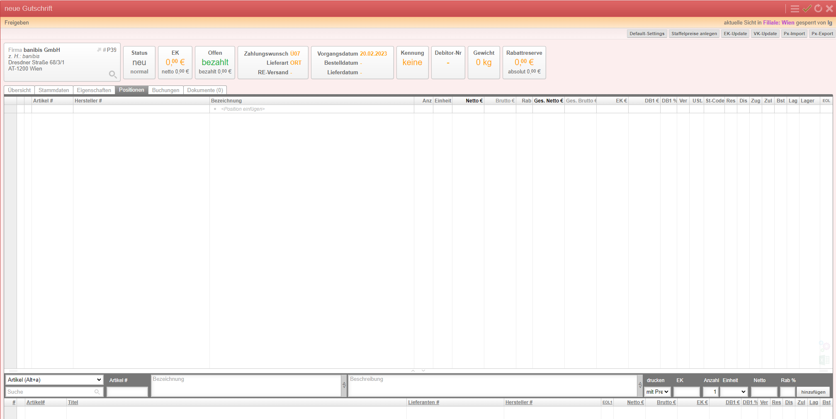This screenshot has width=836, height=419.
Task: Sort results by EOL1 column
Action: pyautogui.click(x=607, y=402)
